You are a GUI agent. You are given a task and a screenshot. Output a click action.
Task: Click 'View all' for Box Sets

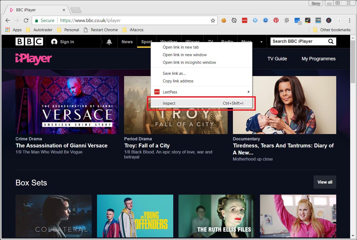(325, 182)
